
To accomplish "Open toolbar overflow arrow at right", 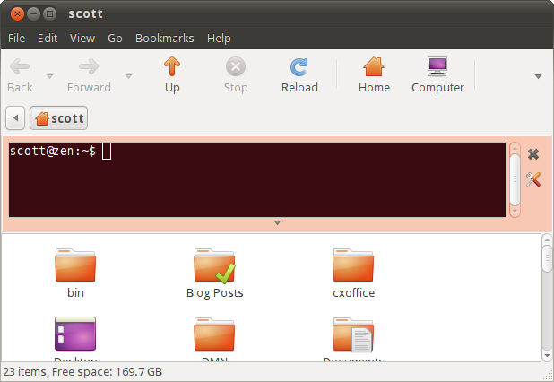I will (x=538, y=76).
